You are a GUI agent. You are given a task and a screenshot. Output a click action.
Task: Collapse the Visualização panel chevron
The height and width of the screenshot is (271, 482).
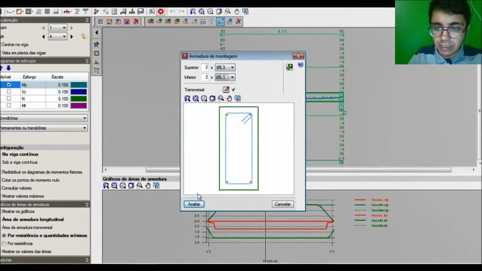[87, 20]
